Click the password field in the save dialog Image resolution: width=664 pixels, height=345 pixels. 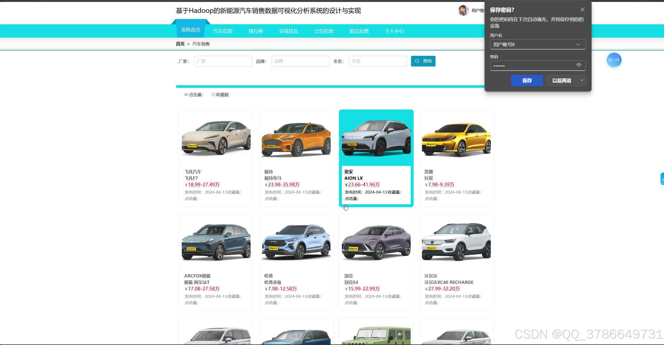pos(538,66)
